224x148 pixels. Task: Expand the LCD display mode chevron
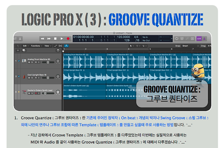point(172,39)
